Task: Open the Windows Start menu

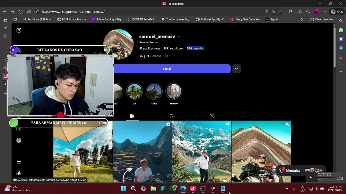Action: [x=123, y=189]
